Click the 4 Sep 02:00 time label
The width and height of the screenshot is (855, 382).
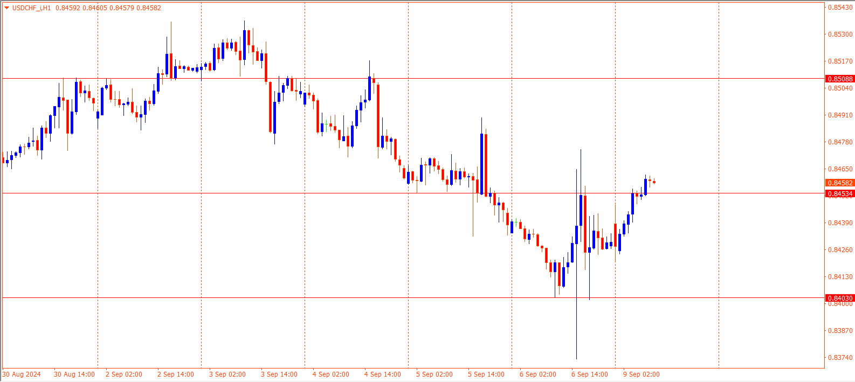[x=331, y=374]
